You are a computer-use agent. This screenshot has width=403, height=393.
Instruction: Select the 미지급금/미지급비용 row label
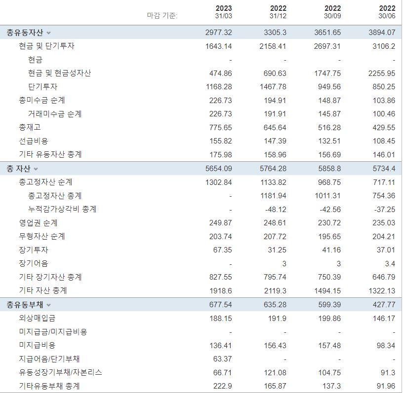[53, 332]
